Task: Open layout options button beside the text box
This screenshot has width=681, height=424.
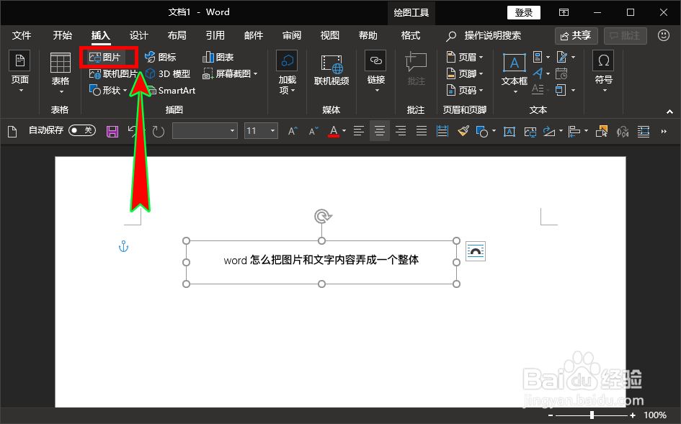Action: tap(475, 251)
